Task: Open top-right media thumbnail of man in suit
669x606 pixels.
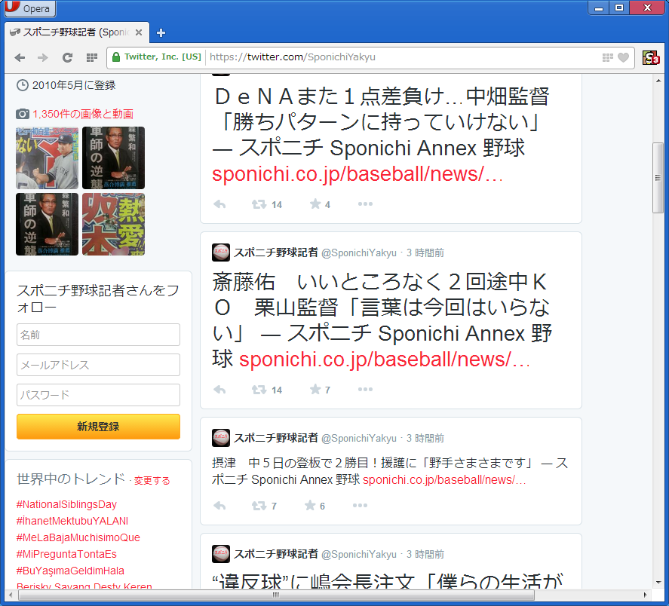Action: tap(113, 158)
